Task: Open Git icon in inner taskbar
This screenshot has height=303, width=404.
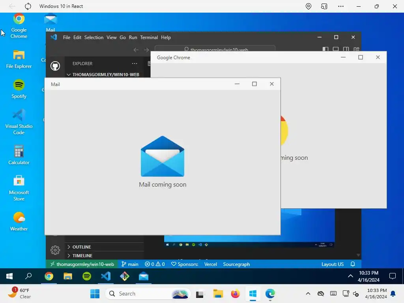Action: (x=125, y=276)
